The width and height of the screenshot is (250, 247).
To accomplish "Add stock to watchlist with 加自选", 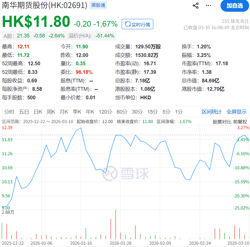I will tap(235, 6).
